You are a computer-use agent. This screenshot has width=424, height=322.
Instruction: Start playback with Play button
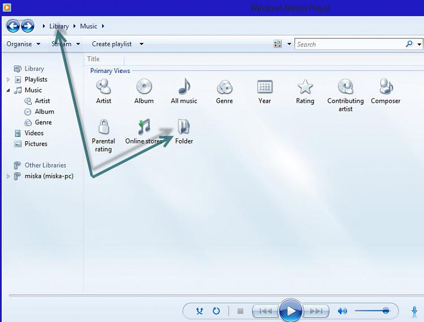(291, 311)
